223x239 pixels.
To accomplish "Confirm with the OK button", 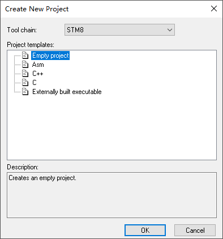I will tap(145, 231).
